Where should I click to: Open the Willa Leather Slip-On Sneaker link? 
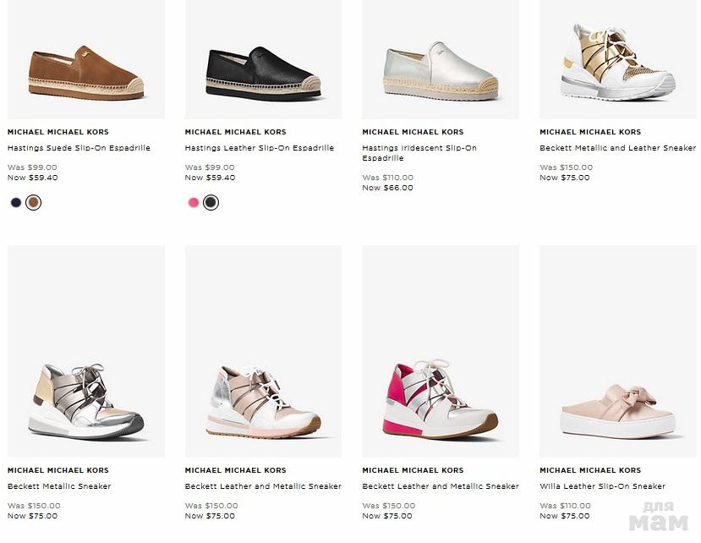(x=602, y=486)
